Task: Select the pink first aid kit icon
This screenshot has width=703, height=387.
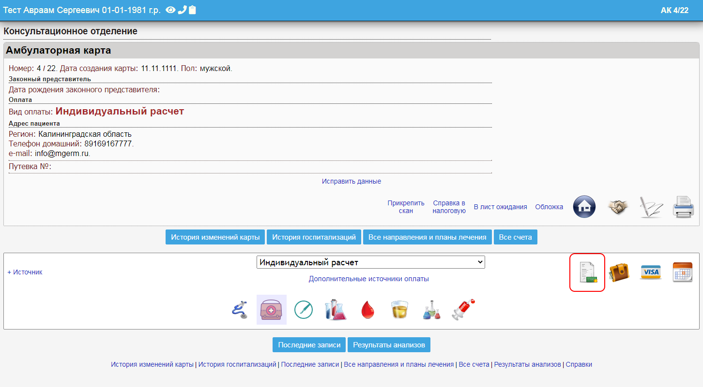Action: [x=272, y=310]
